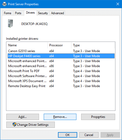Click x64 value in Remote Desktop Easy Print row
Image resolution: width=122 pixels, height=140 pixels.
pyautogui.click(x=51, y=86)
